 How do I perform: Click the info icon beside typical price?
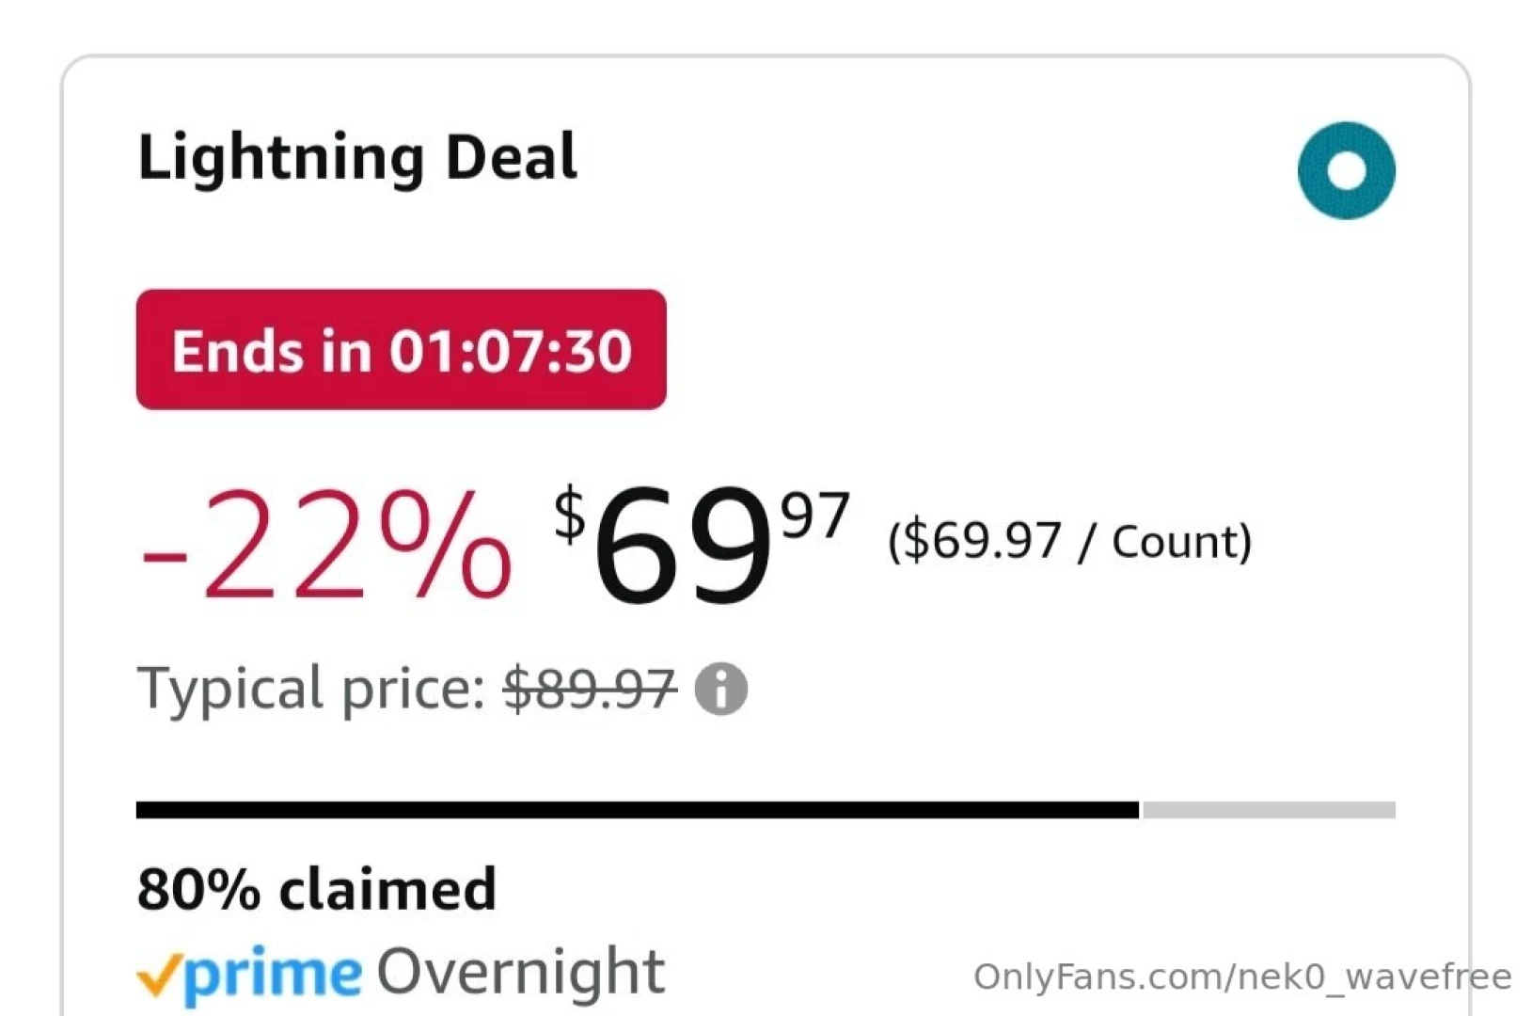click(720, 689)
